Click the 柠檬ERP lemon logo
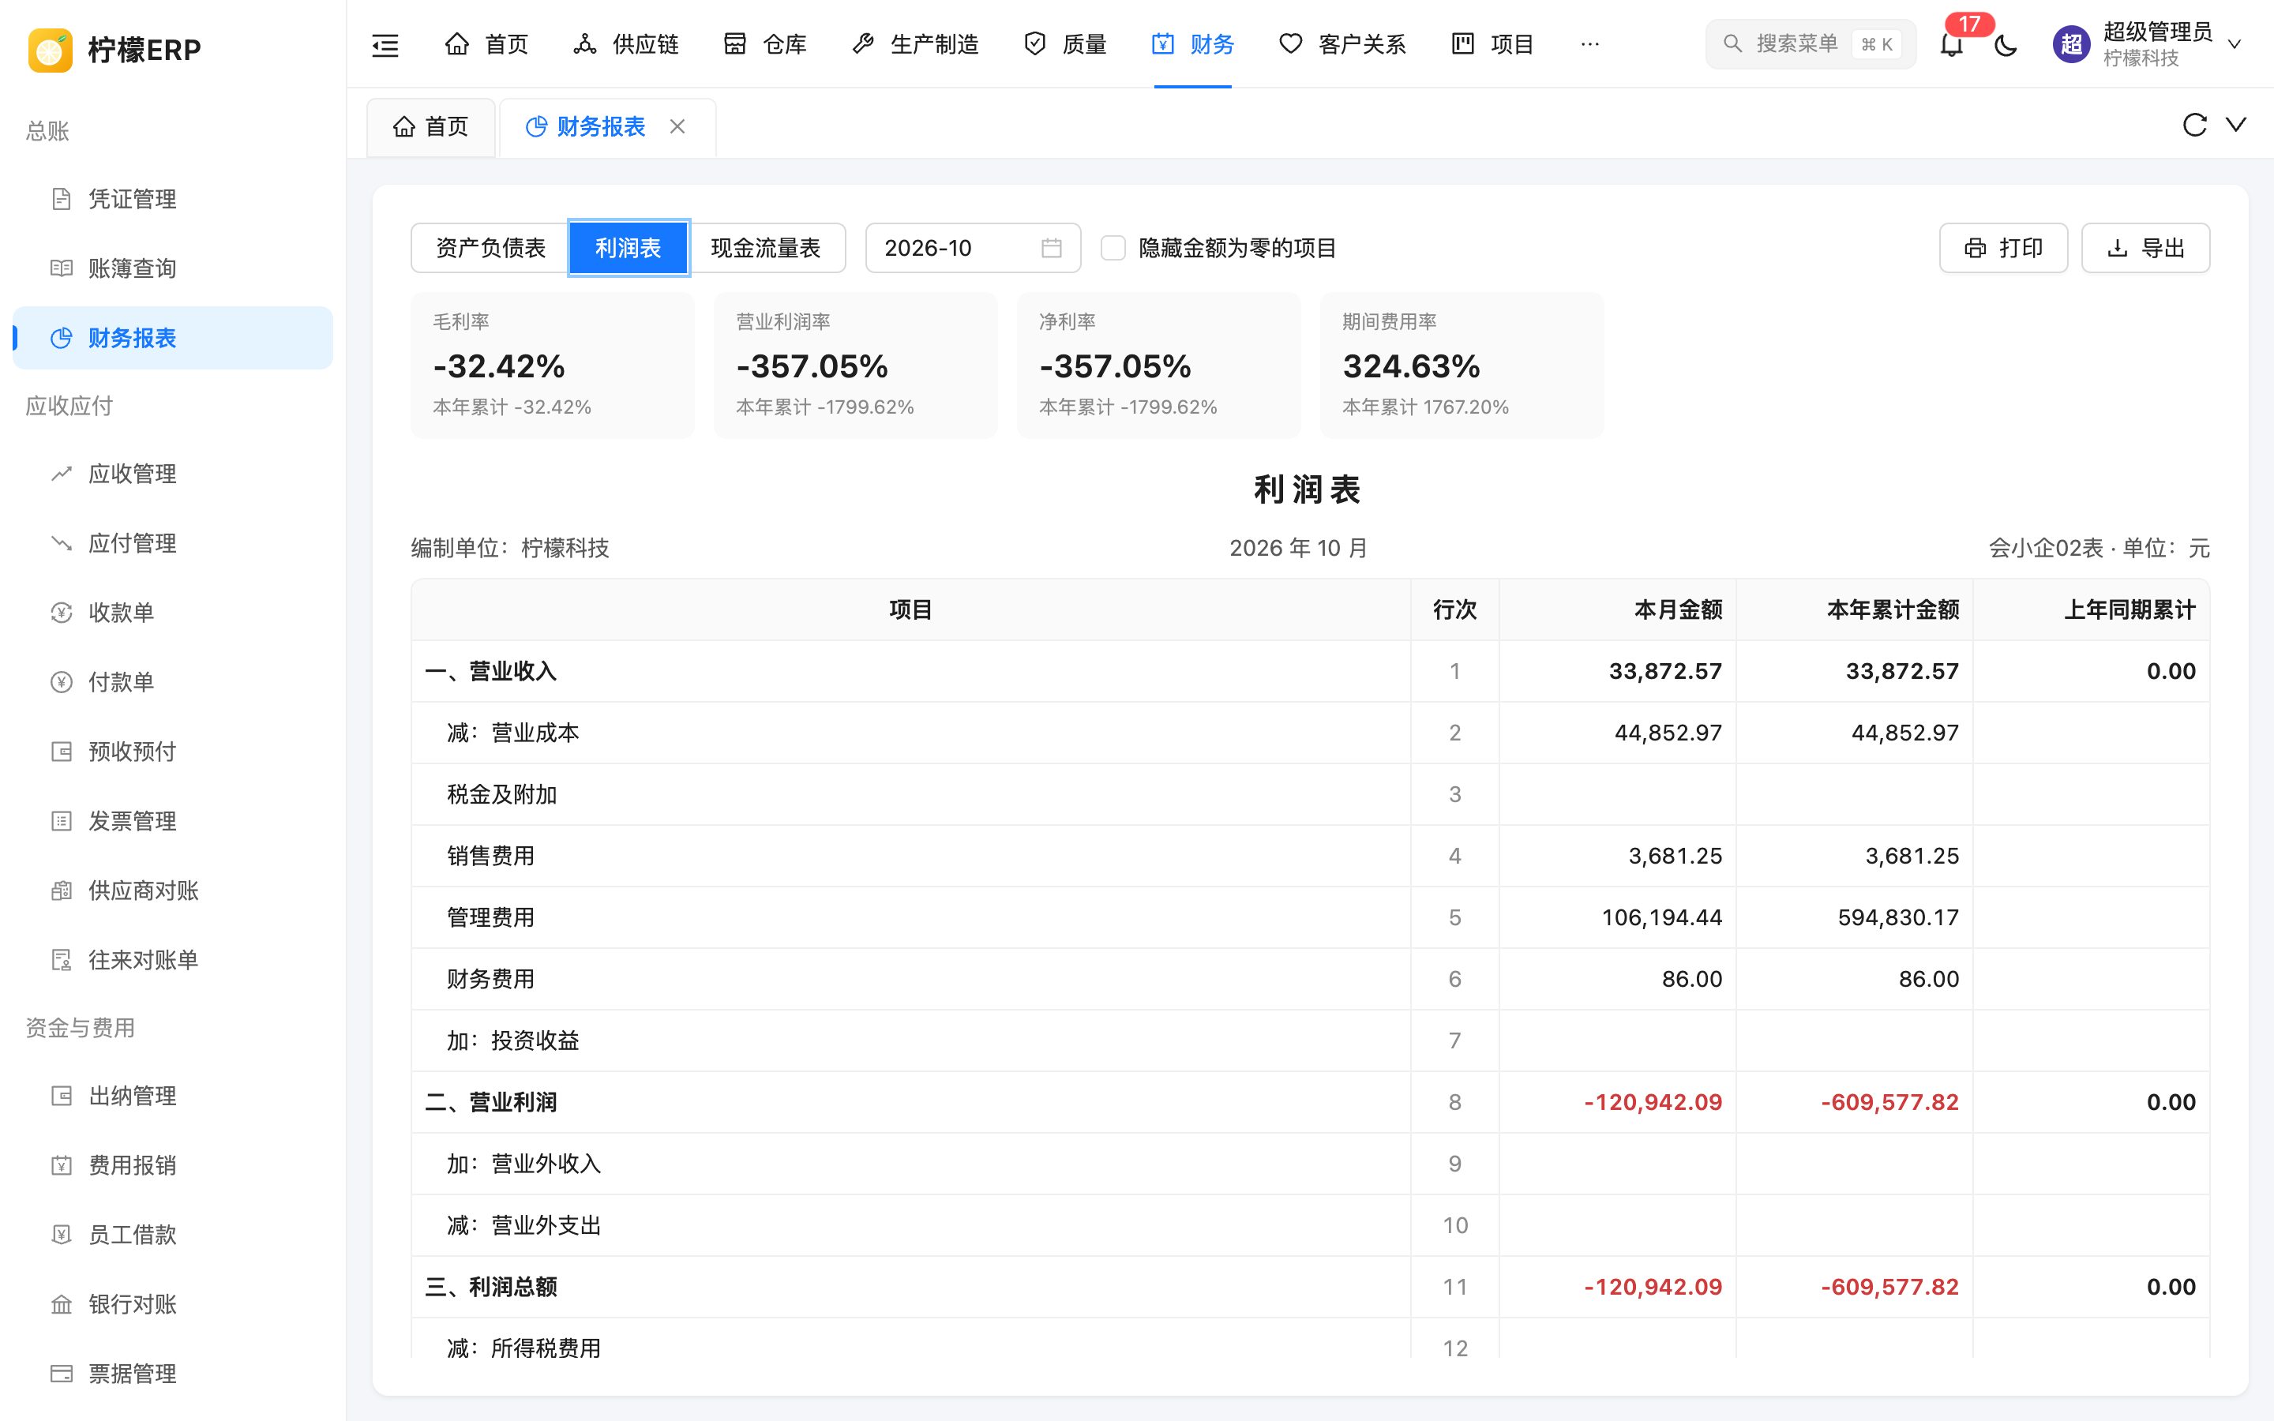 (51, 49)
